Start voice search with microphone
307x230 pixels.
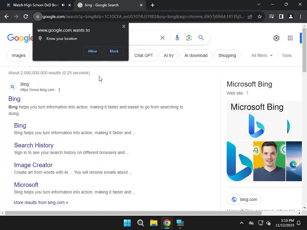click(x=177, y=38)
